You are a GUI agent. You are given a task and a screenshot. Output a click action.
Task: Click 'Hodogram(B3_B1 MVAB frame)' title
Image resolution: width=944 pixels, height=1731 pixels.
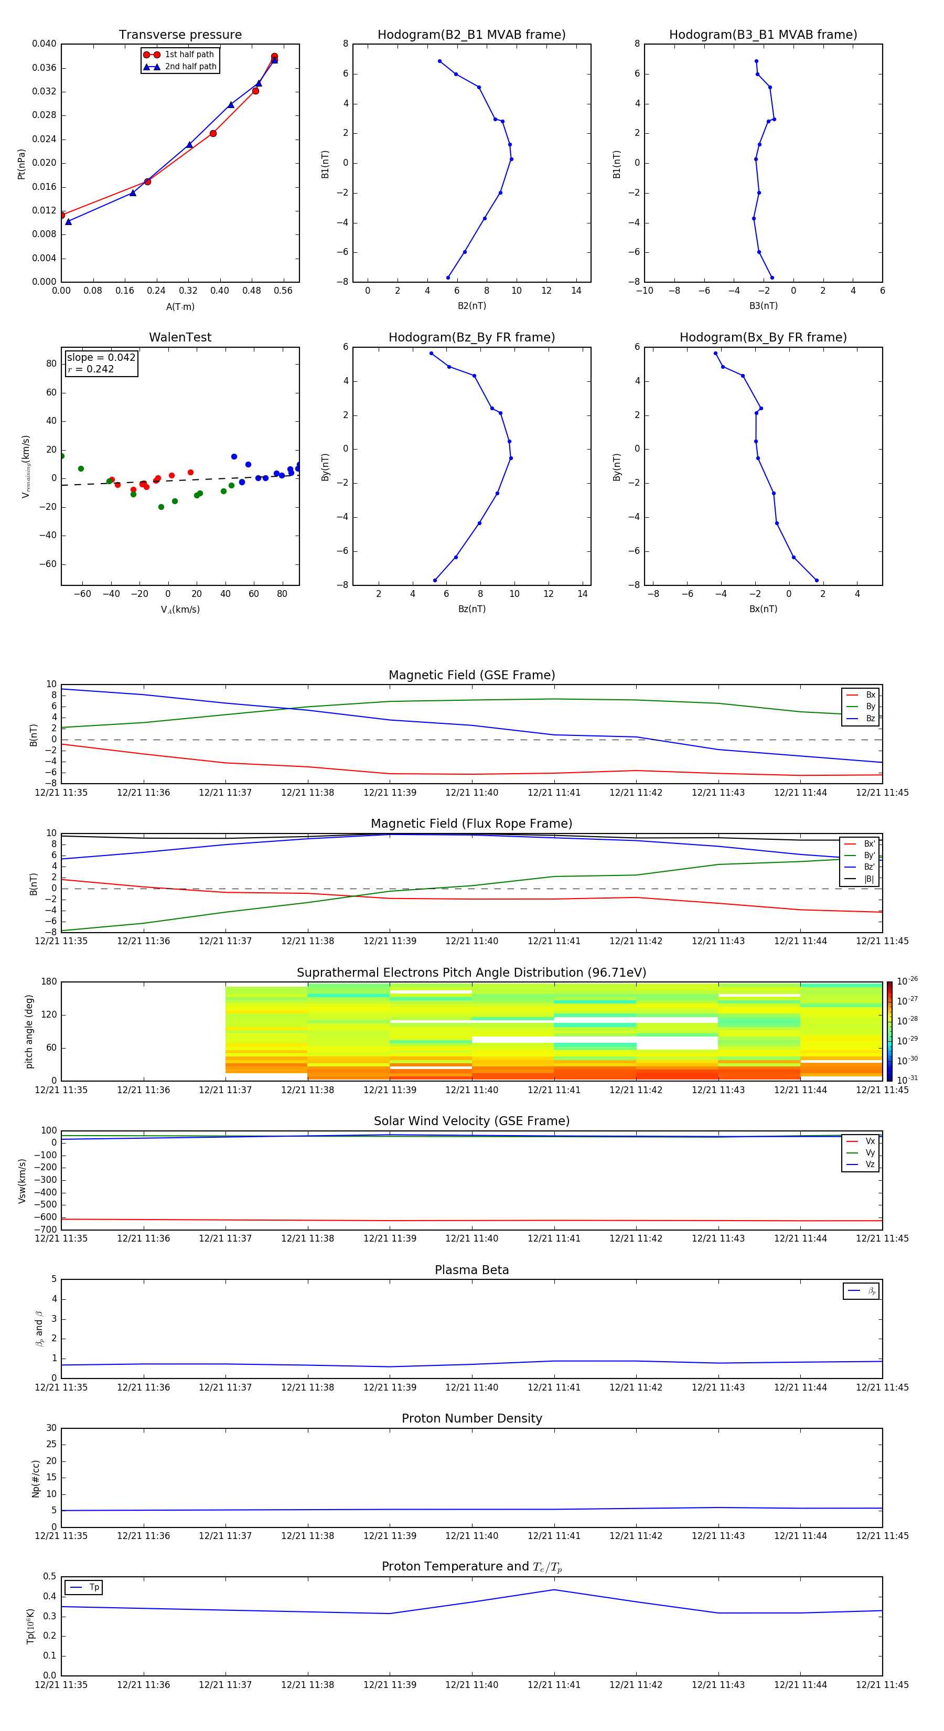pyautogui.click(x=763, y=34)
